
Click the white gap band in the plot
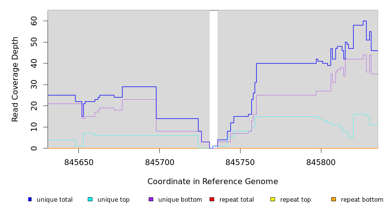point(214,78)
